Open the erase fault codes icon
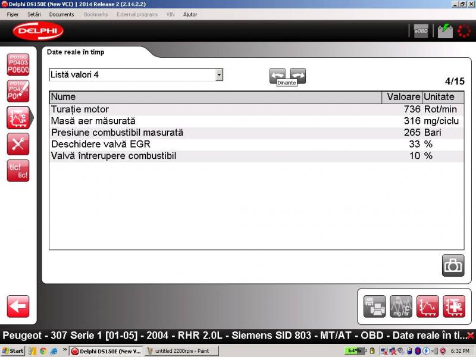The image size is (476, 357). point(18,91)
